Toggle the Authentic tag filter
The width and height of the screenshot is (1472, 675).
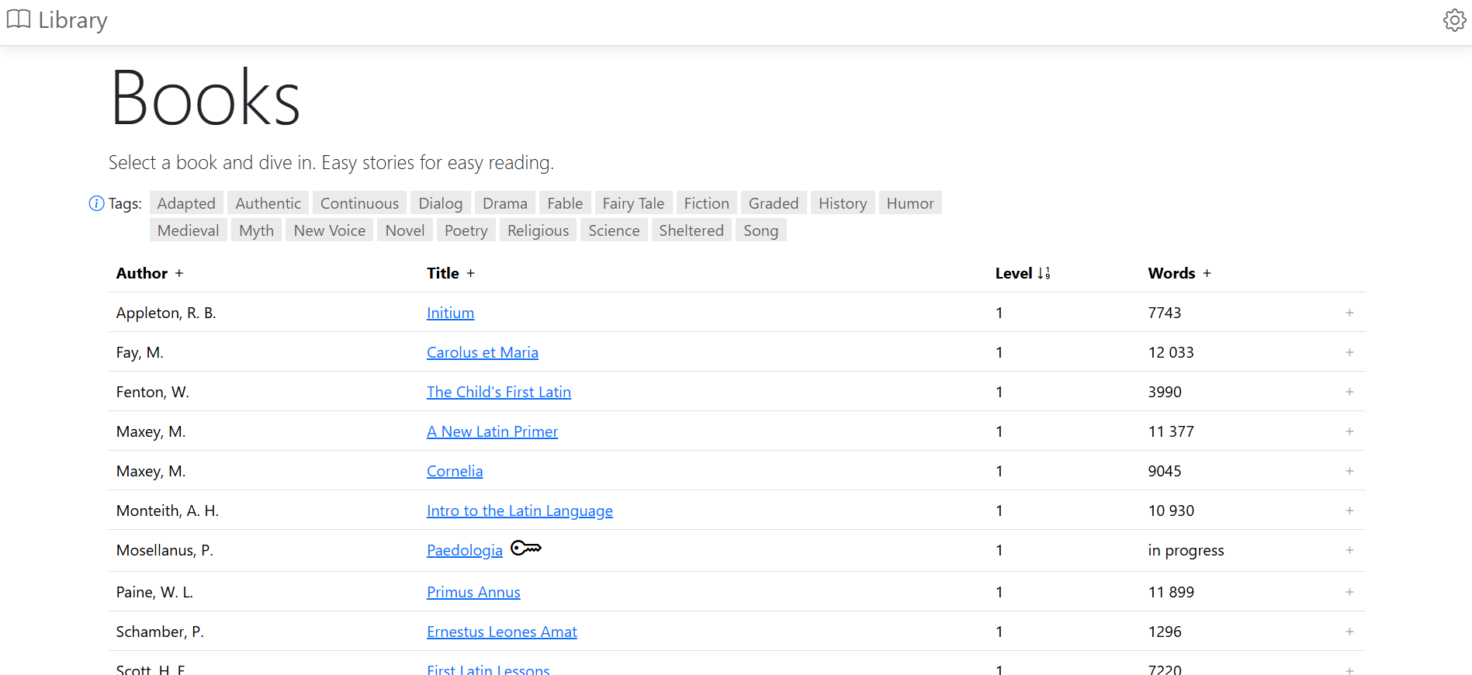click(x=268, y=203)
